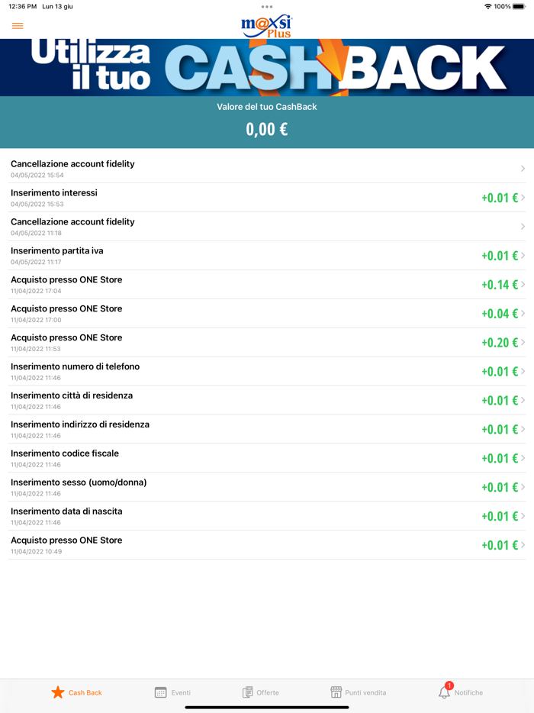
Task: Tap the Punti vendita store icon
Action: click(x=336, y=692)
